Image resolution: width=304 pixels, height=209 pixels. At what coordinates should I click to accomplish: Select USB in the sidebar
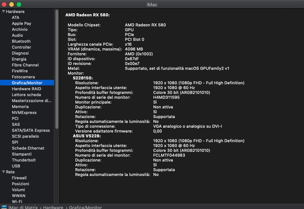click(x=16, y=166)
